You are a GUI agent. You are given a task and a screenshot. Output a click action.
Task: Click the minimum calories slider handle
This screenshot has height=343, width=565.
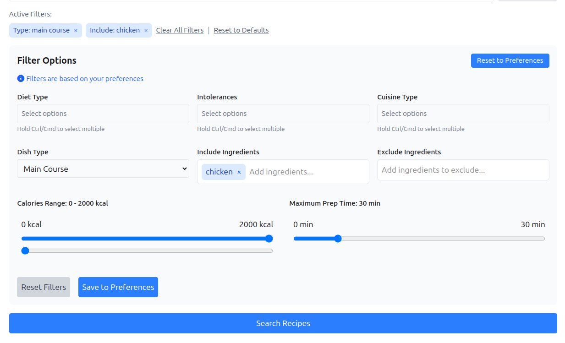click(x=25, y=250)
